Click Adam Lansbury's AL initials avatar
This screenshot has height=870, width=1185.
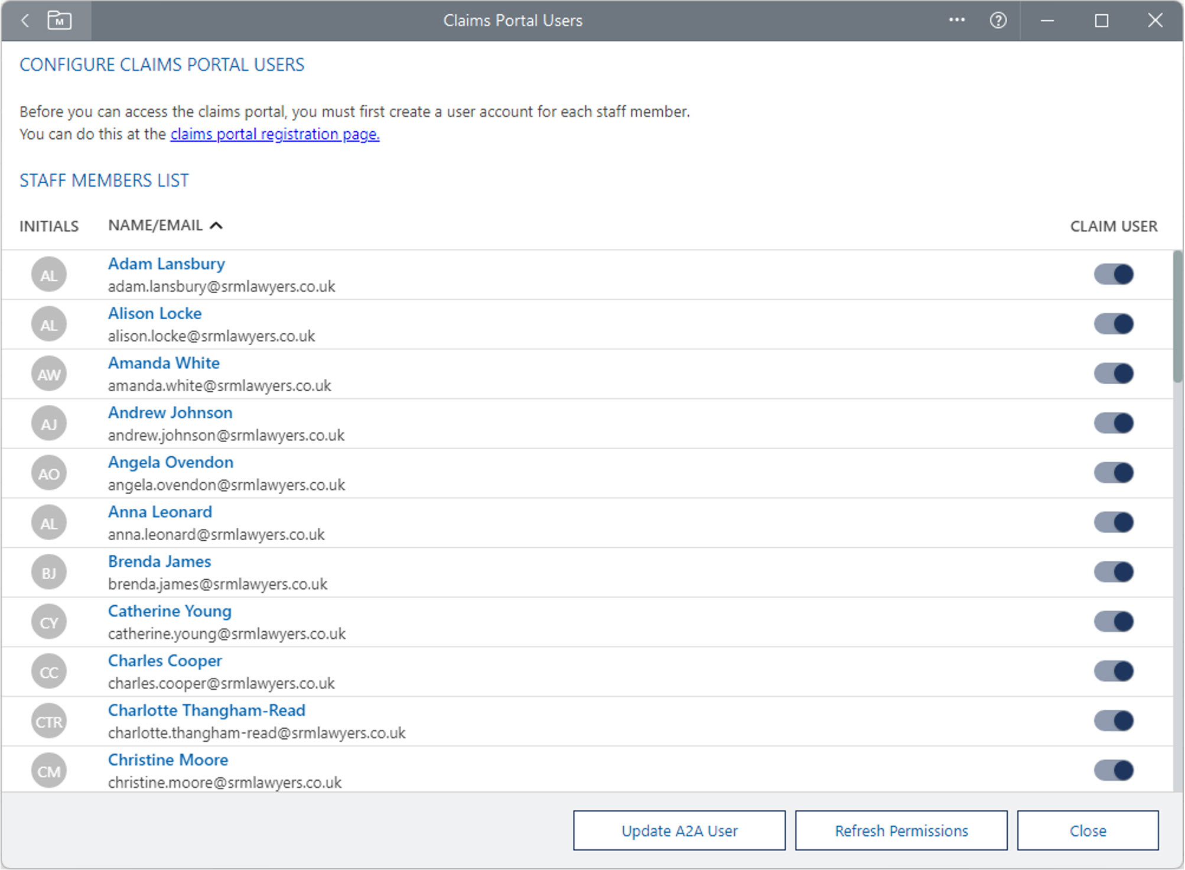(x=49, y=275)
